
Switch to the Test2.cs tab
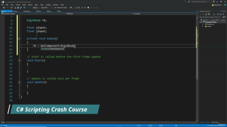(49, 11)
